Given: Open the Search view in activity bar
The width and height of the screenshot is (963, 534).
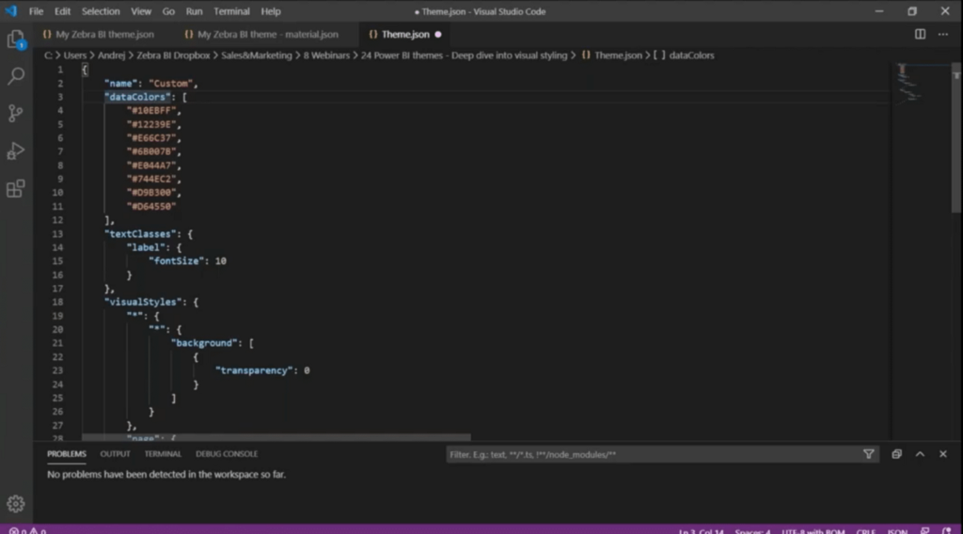Looking at the screenshot, I should (15, 76).
